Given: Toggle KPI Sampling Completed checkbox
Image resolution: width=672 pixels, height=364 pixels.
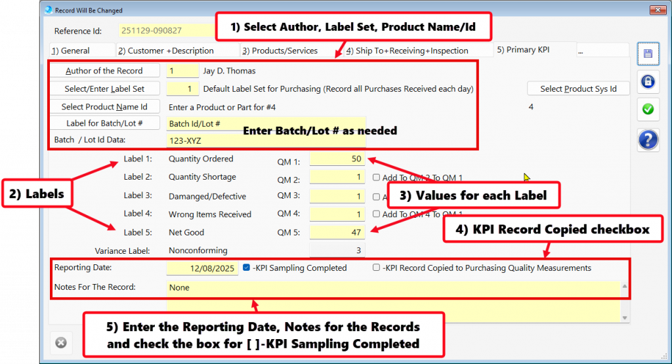Looking at the screenshot, I should [x=246, y=268].
